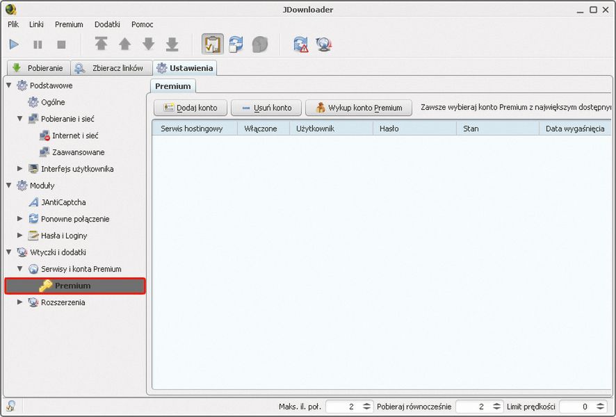The image size is (616, 417).
Task: Click the Interfejs użytkownika monitor icon
Action: (33, 169)
